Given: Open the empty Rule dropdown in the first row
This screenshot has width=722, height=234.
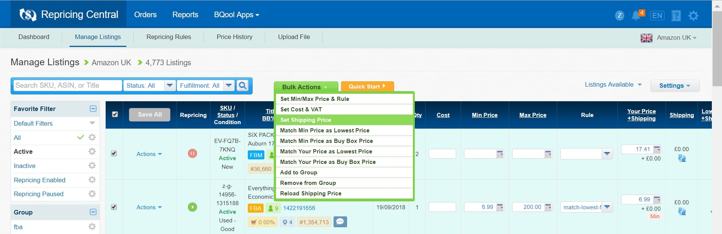Looking at the screenshot, I should point(587,154).
